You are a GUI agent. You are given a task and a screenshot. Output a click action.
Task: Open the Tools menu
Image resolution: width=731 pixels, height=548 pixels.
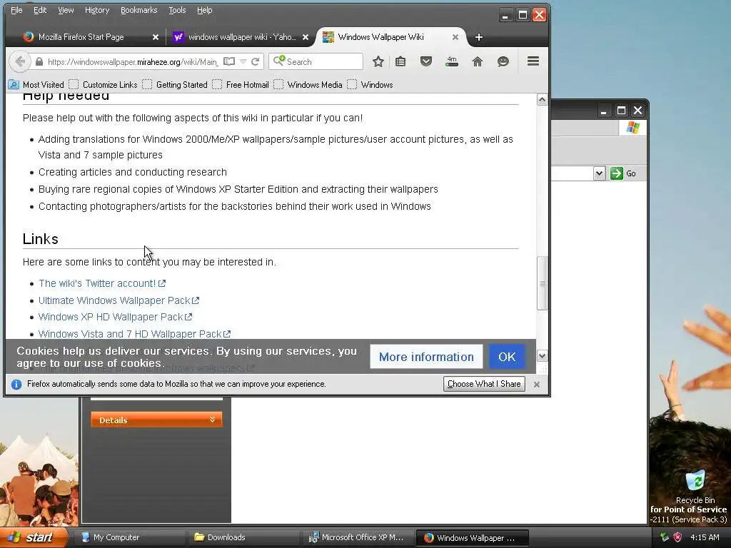coord(177,10)
